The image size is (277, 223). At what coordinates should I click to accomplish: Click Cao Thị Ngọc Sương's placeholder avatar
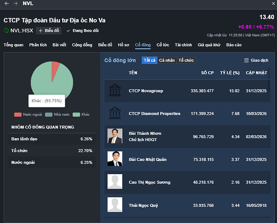[x=115, y=182]
